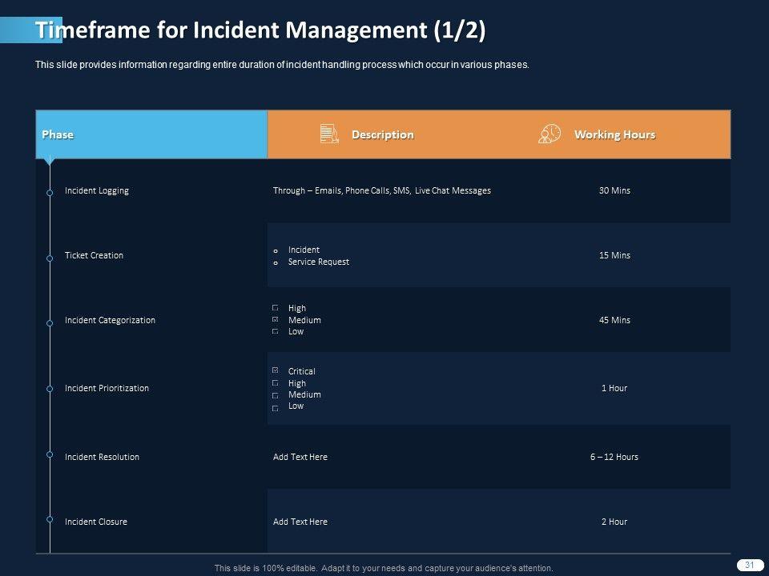This screenshot has height=576, width=769.
Task: Click the Incident Logging timeline marker dot
Action: point(50,192)
